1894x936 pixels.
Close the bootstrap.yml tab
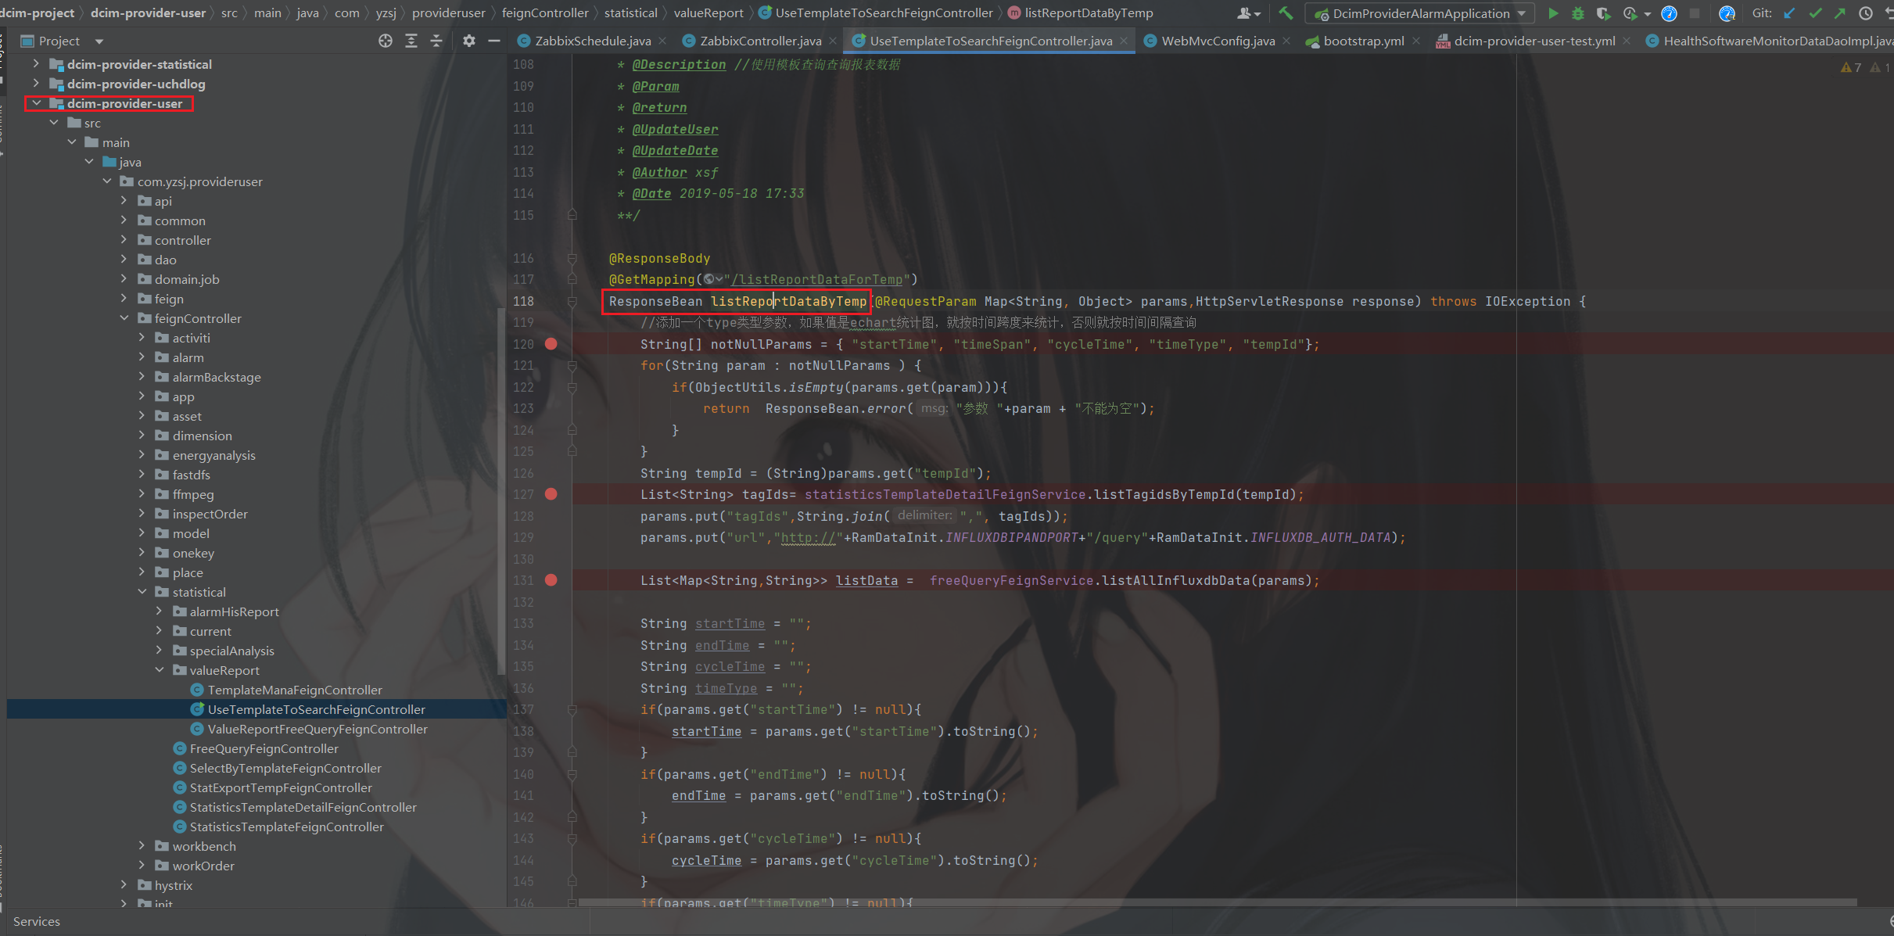click(1416, 41)
